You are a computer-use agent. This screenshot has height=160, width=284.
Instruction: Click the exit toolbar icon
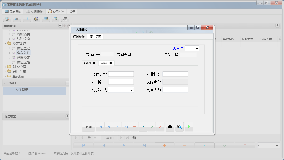[65, 19]
